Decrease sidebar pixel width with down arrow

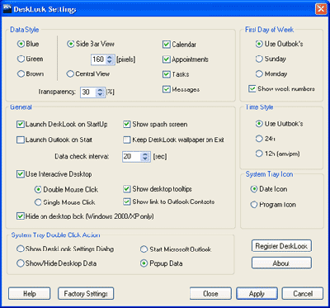[109, 62]
